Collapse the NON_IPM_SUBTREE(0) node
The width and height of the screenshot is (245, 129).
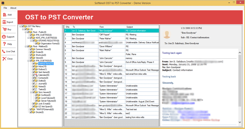[x=28, y=38]
